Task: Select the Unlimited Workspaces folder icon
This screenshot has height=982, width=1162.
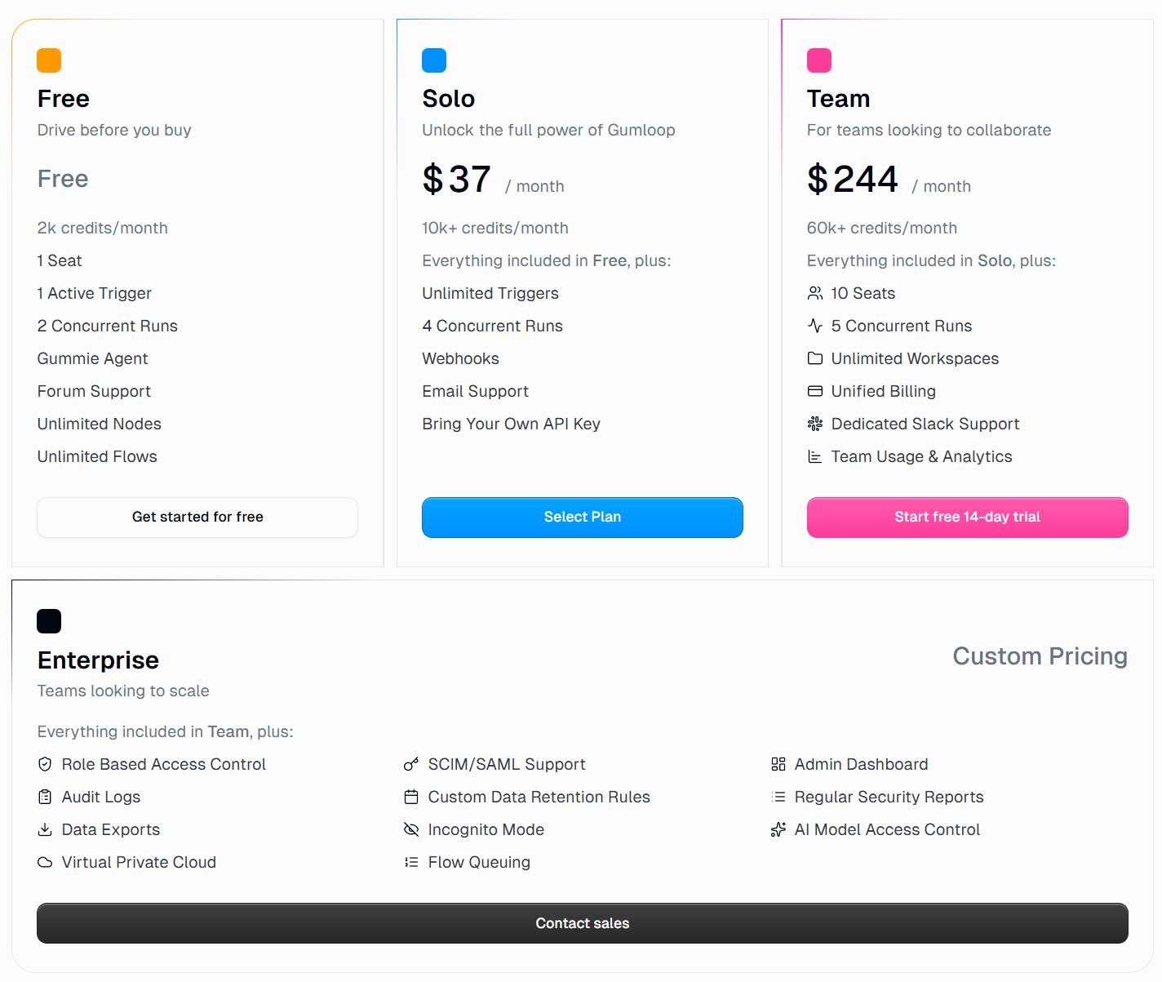Action: tap(814, 358)
